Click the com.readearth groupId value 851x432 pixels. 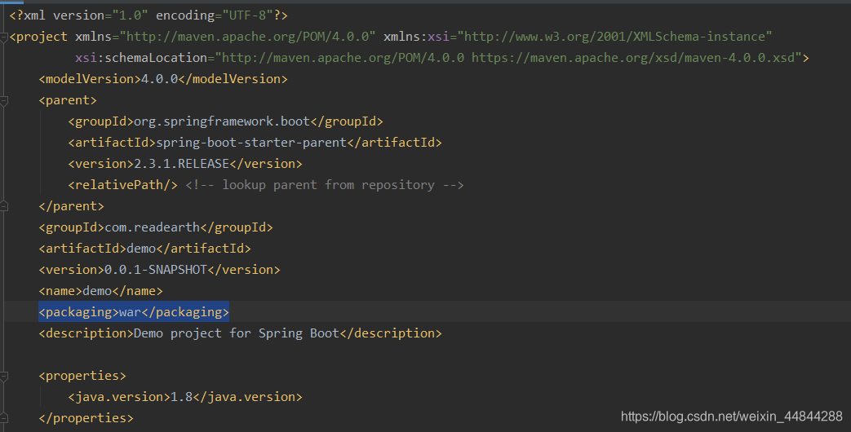point(152,227)
